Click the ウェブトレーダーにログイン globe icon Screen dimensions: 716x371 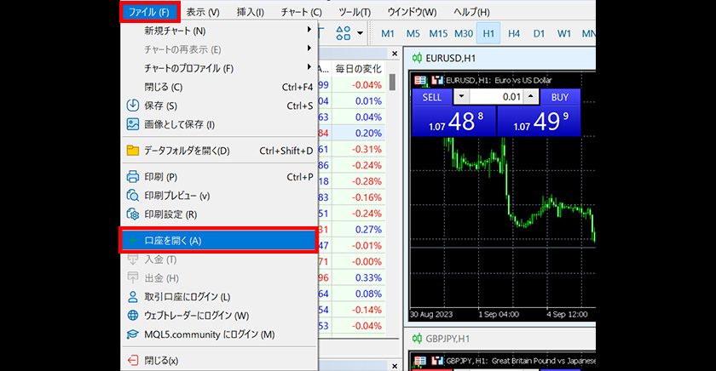(x=132, y=316)
